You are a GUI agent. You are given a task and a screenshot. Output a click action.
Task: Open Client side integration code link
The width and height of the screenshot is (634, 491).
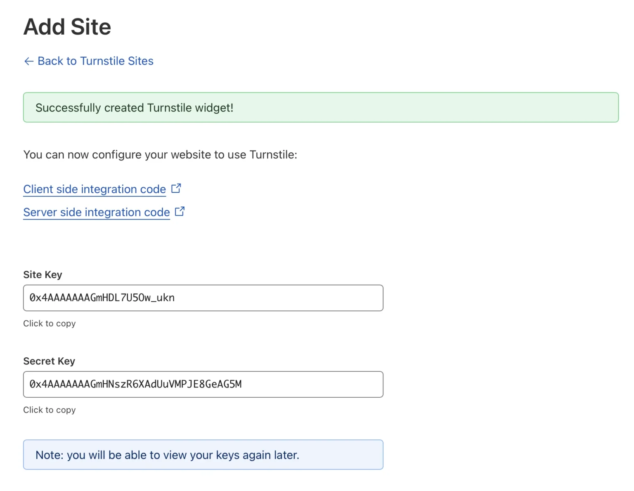95,189
